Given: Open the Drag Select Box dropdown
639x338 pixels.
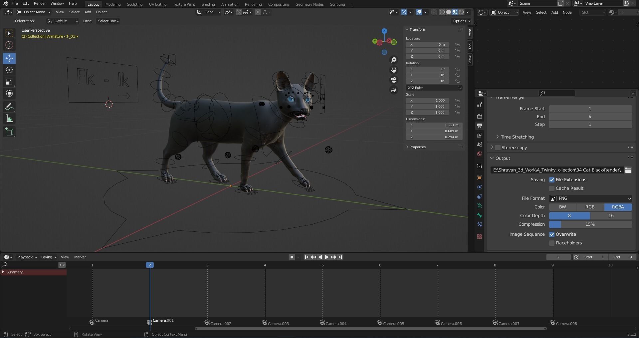Looking at the screenshot, I should (x=108, y=21).
